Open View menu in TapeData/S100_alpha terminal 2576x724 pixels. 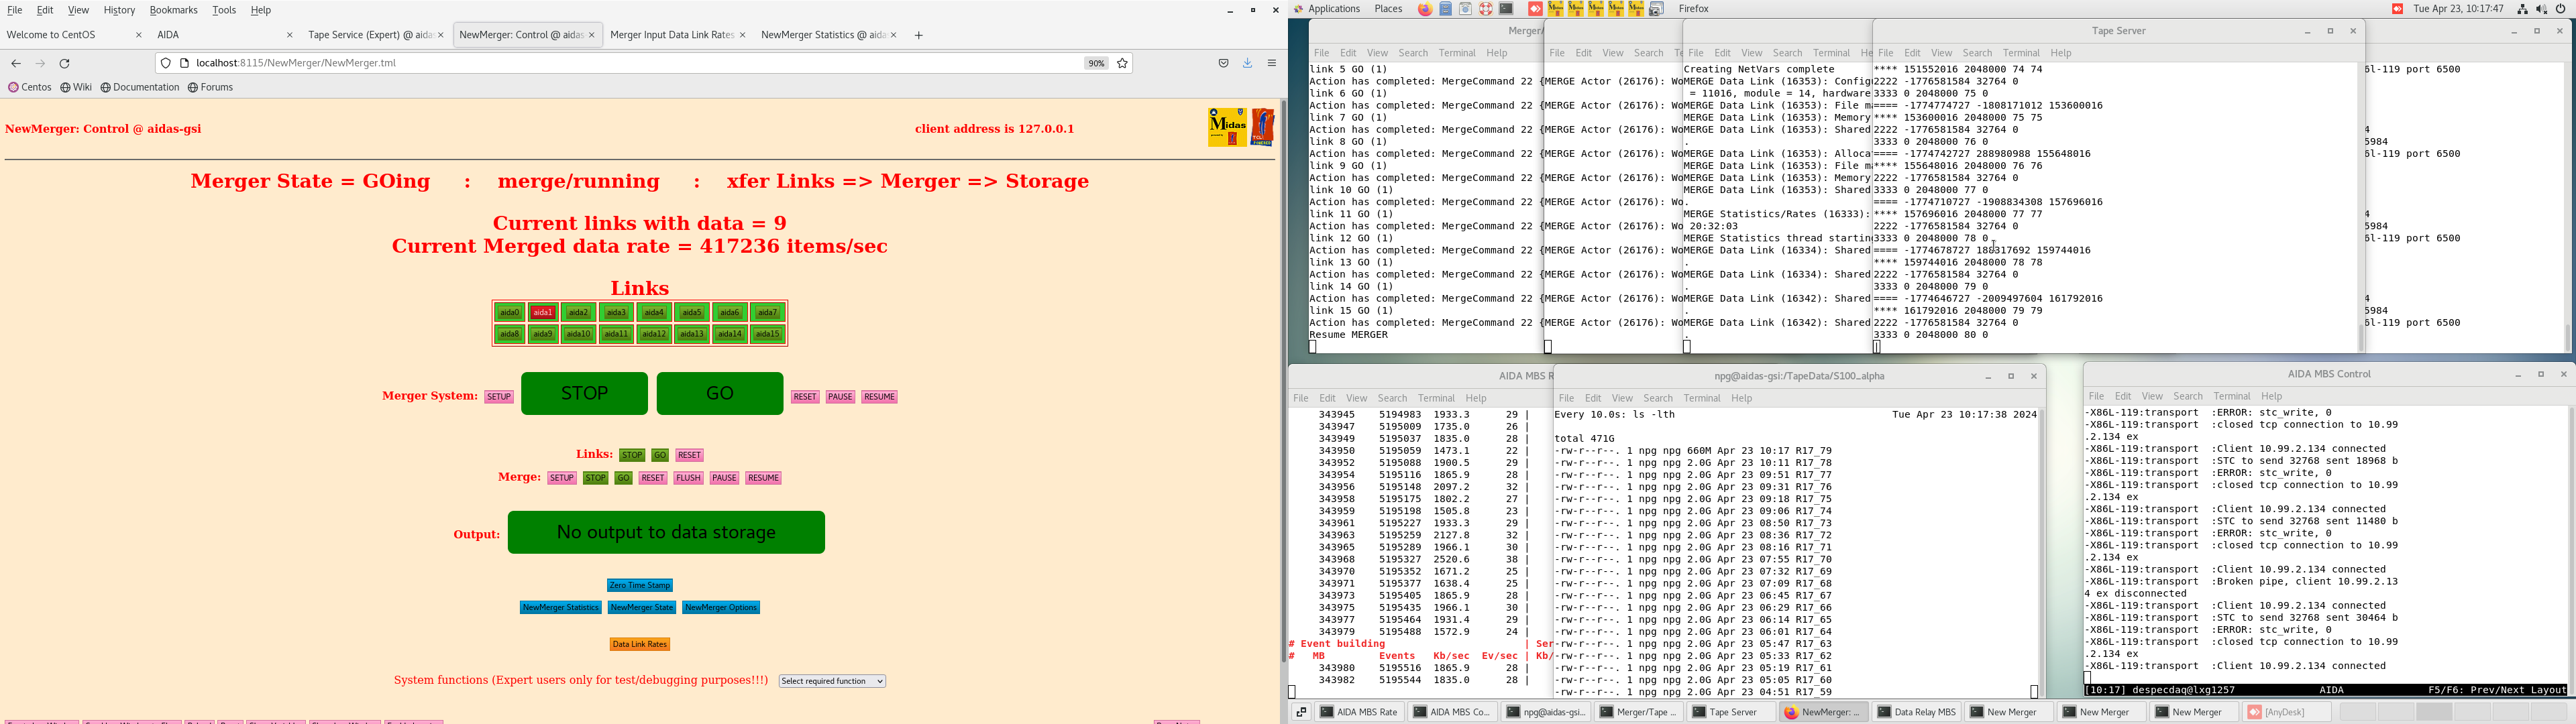tap(1622, 398)
